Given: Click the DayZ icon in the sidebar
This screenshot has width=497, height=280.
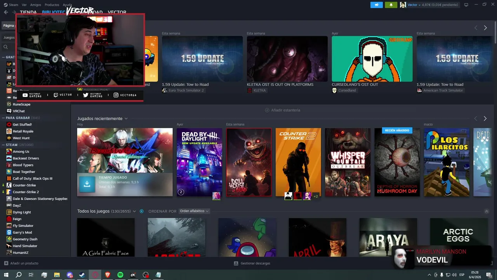Looking at the screenshot, I should tap(9, 205).
